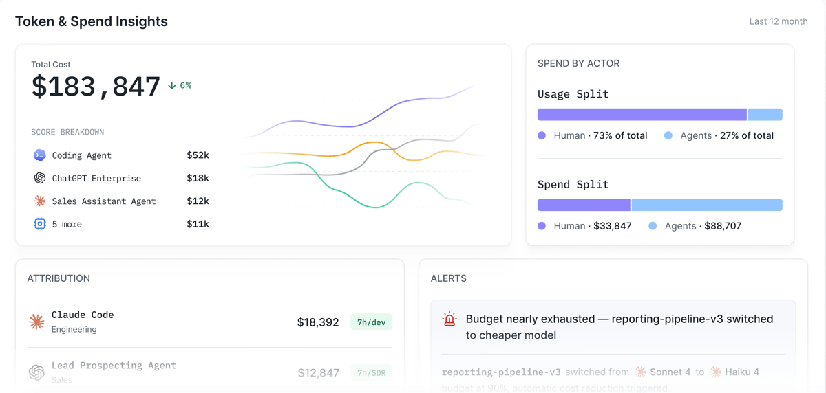Screen dimensions: 826x393
Task: Click the Total Cost label
Action: click(51, 65)
